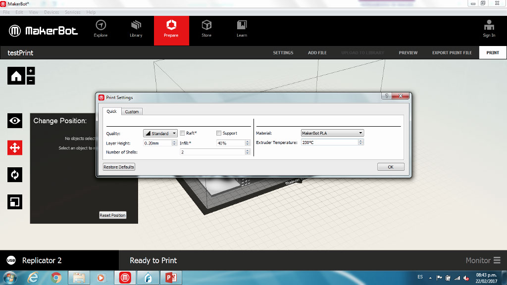Zoom out with the minus button

(31, 81)
